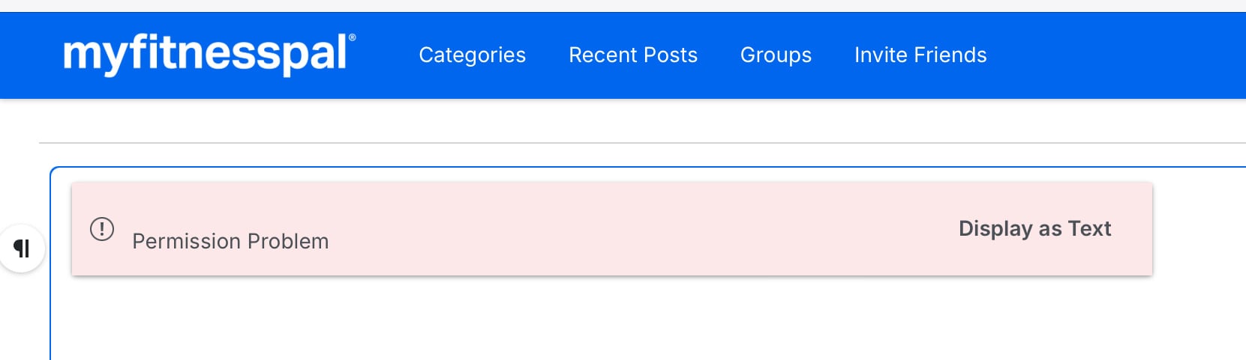Viewport: 1246px width, 360px height.
Task: Click the Display as Text button
Action: pos(1035,228)
